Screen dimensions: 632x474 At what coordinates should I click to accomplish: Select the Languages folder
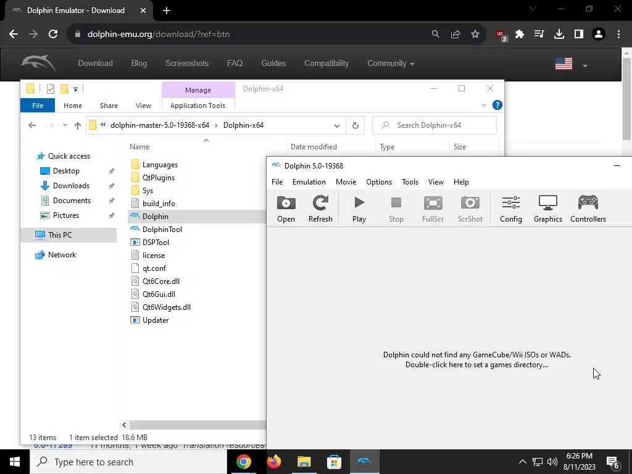[160, 164]
